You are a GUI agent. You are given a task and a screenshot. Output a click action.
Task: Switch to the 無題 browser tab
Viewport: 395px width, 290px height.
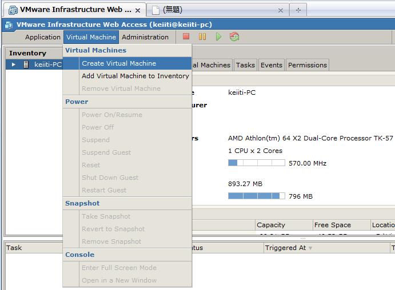(x=218, y=10)
